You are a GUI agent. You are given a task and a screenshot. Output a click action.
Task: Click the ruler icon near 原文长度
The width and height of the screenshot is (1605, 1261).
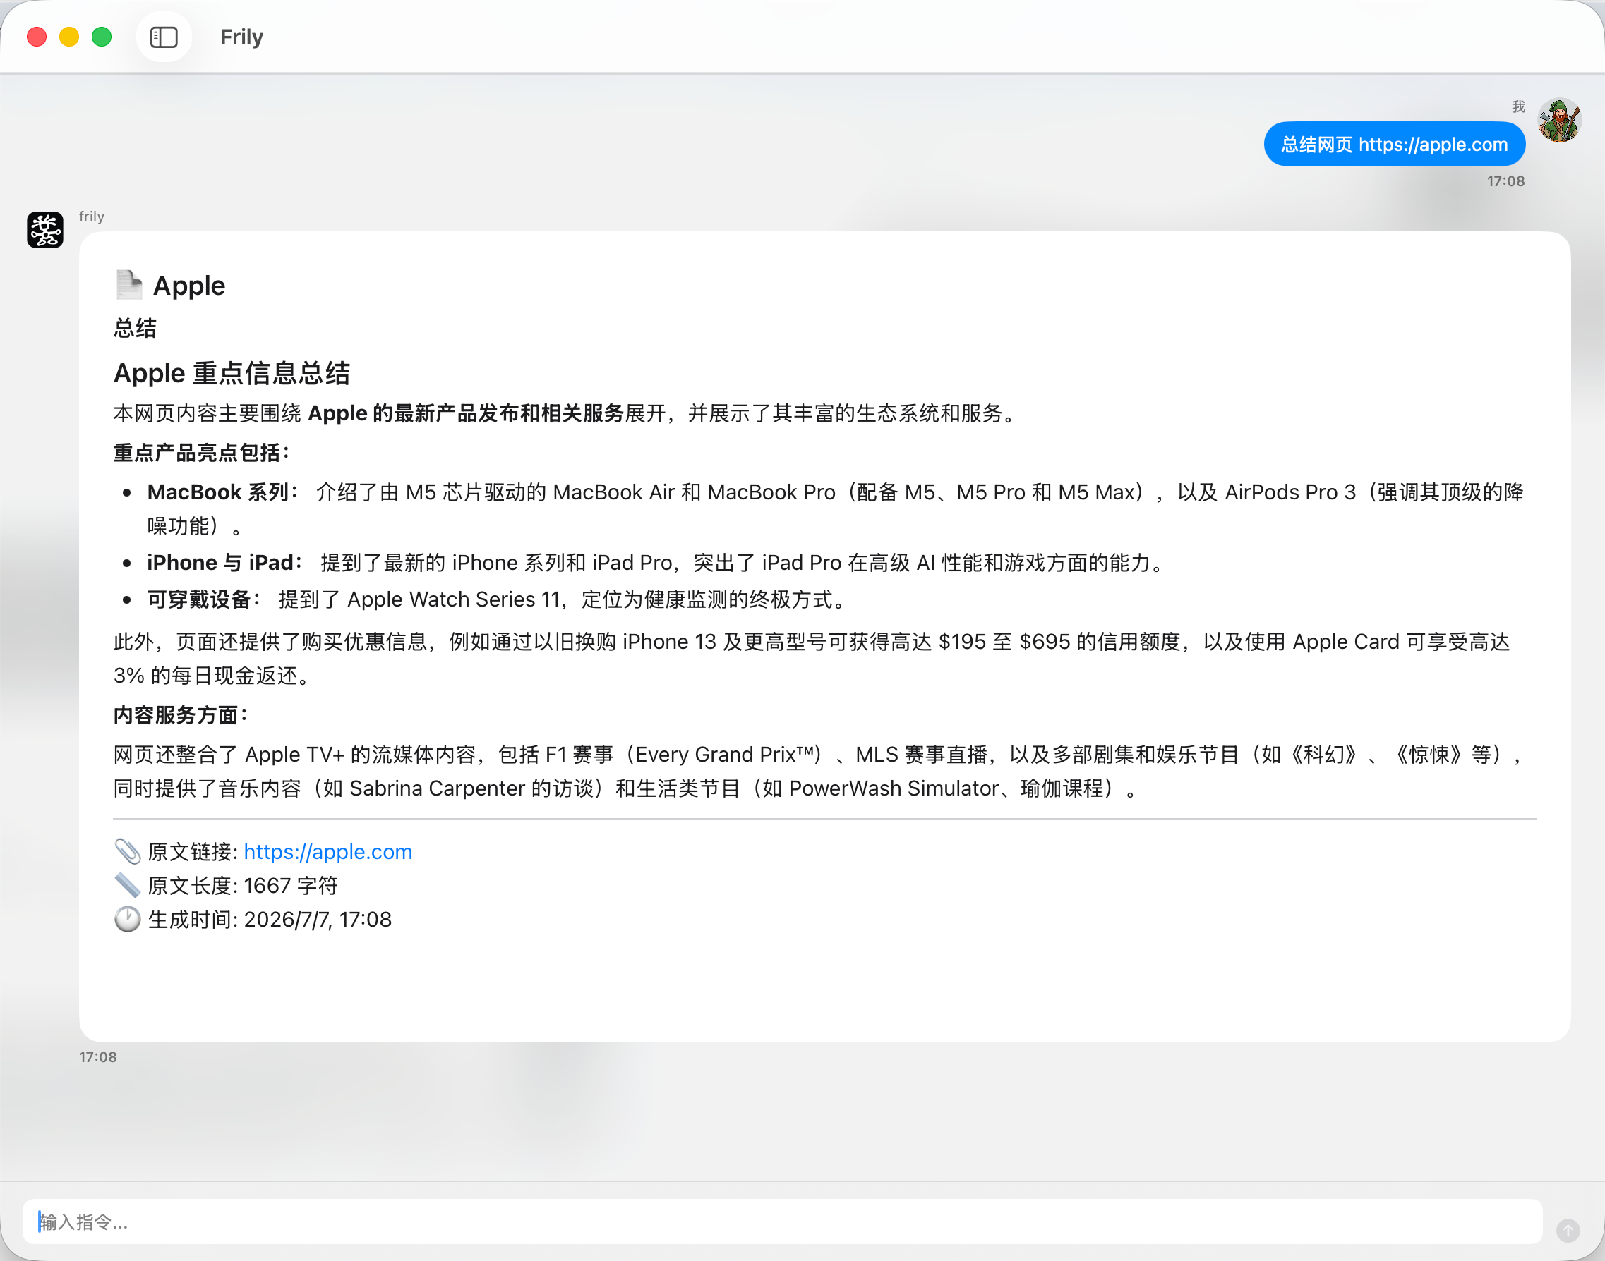tap(127, 885)
